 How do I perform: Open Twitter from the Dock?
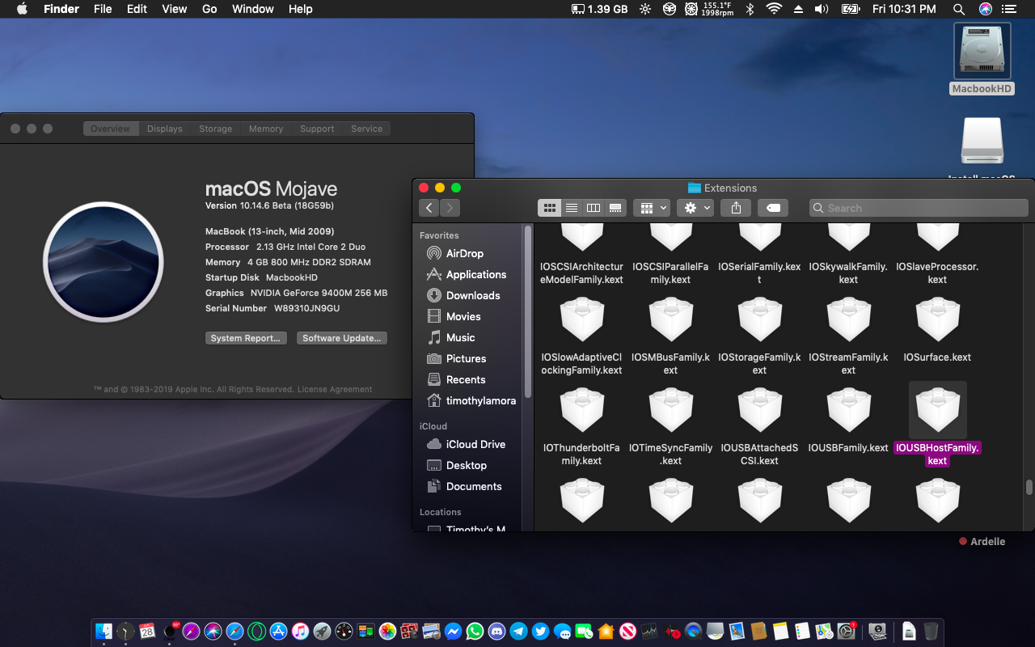pyautogui.click(x=540, y=631)
